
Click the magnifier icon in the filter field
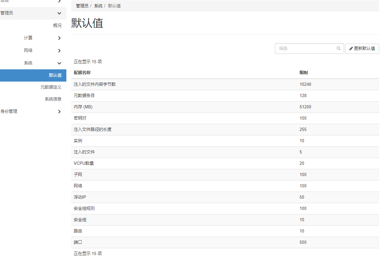(x=339, y=48)
